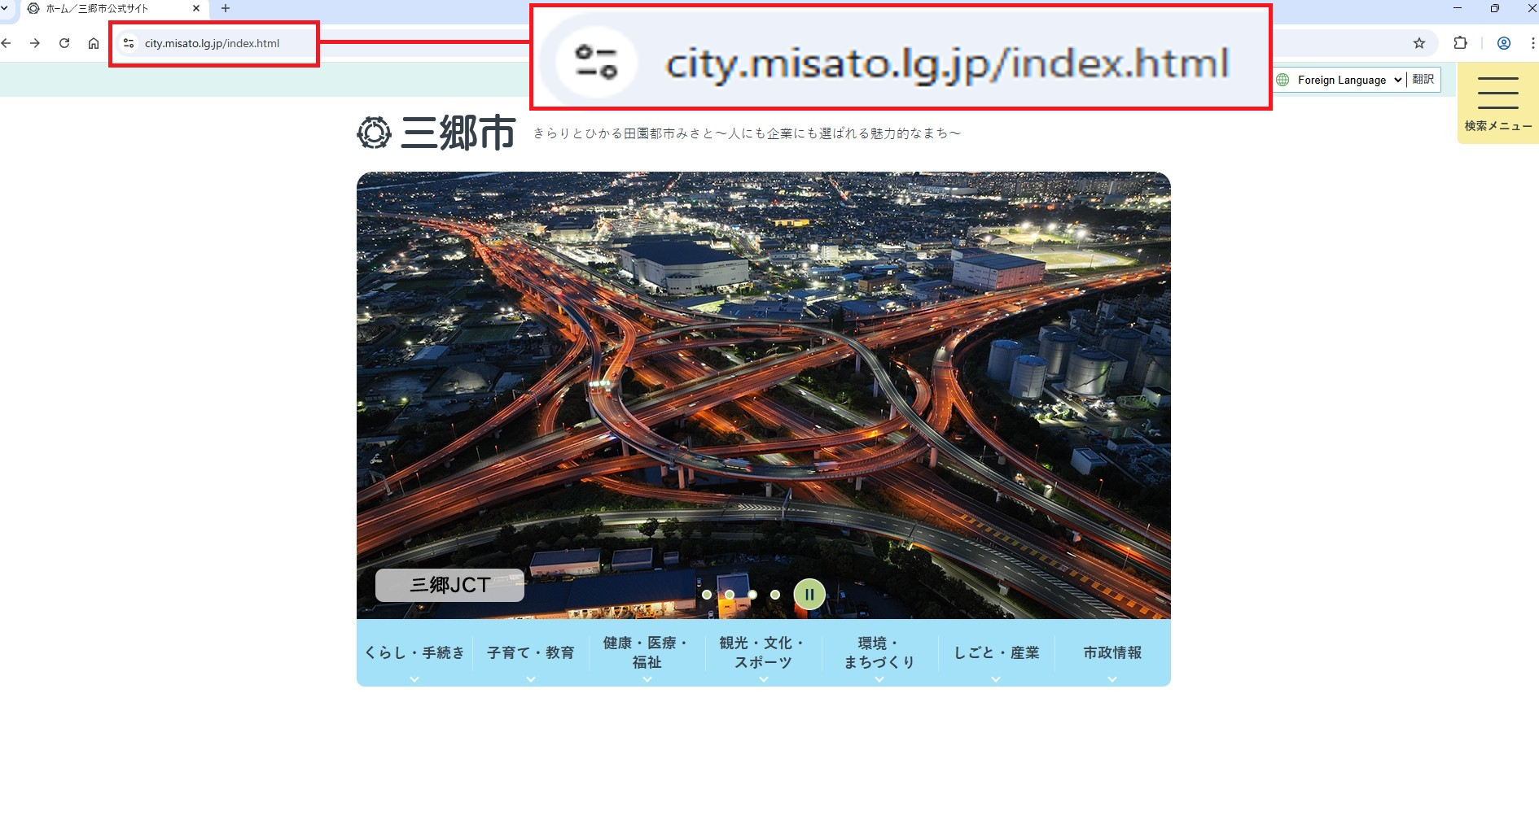
Task: Open the browser profile icon
Action: (x=1504, y=43)
